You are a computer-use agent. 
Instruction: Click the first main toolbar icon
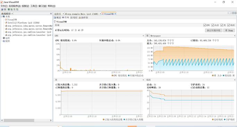tap(2, 9)
